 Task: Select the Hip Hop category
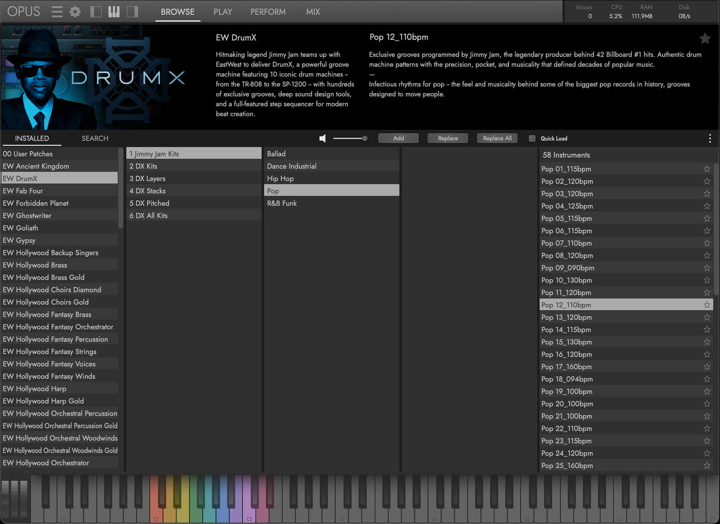332,179
